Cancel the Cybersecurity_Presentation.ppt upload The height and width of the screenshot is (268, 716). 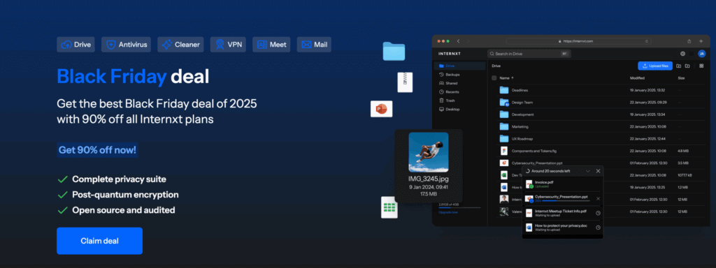[599, 199]
